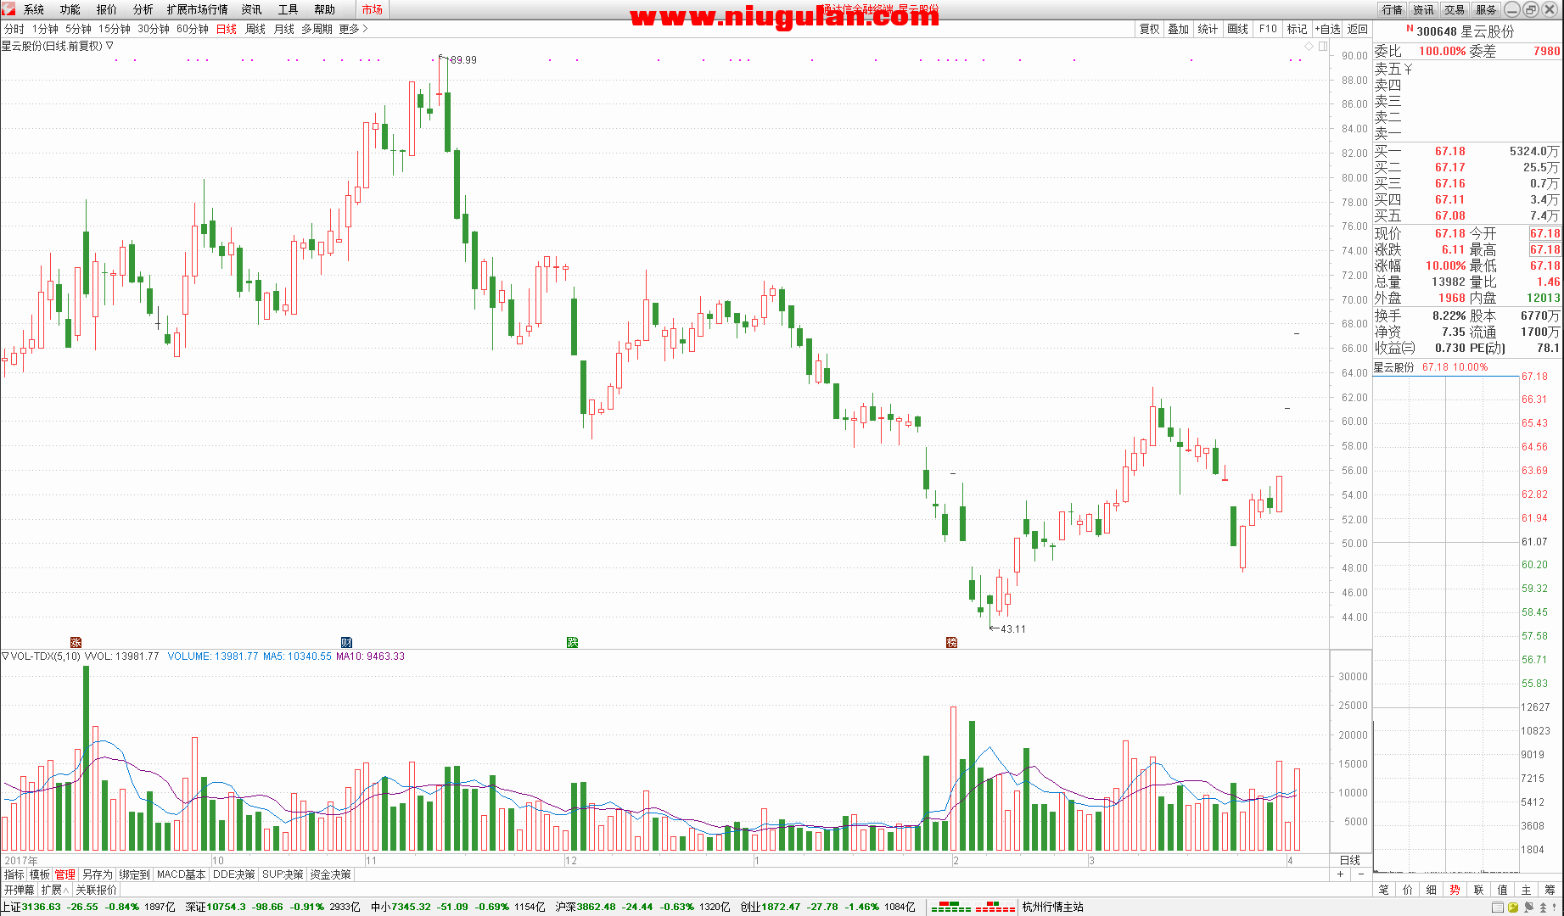
Task: Select the MACD基本 indicator tab
Action: [x=181, y=874]
